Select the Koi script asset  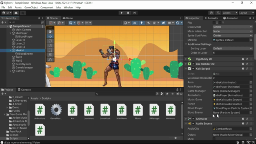(x=72, y=112)
